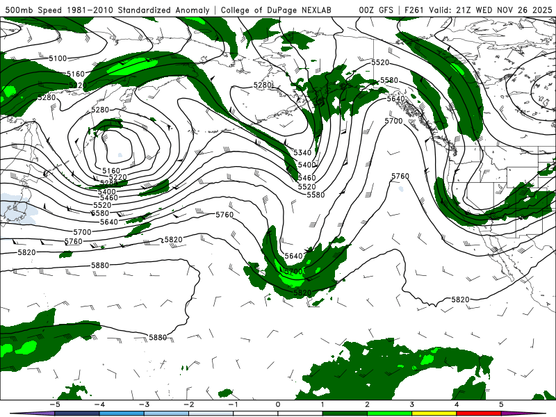This screenshot has width=556, height=417.
Task: Click the 5580 label below the ridge-top 5520
Action: click(x=389, y=80)
